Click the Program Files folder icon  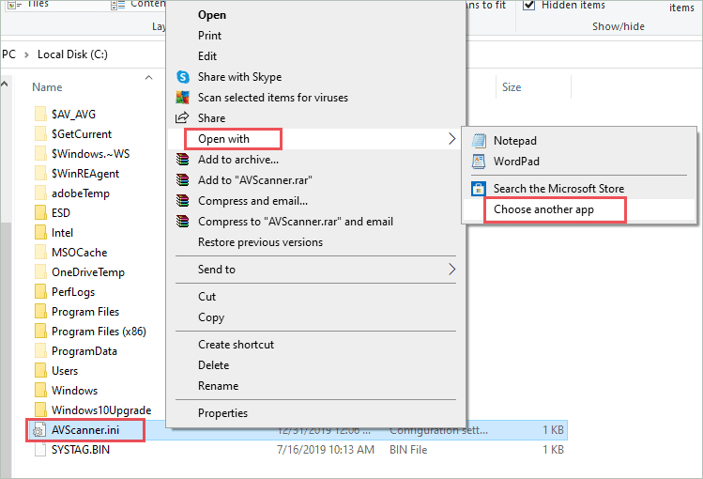click(39, 312)
